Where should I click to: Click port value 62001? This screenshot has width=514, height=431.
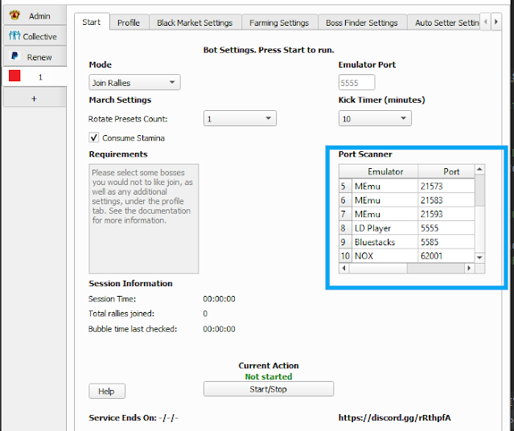point(431,256)
